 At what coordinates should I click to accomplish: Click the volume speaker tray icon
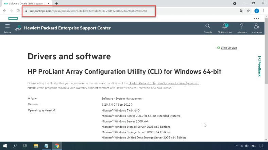[247, 146]
